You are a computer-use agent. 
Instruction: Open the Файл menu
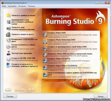[4, 6]
